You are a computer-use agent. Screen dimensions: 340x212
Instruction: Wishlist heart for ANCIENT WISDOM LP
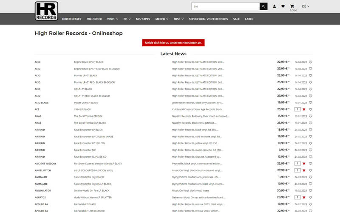tap(311, 164)
